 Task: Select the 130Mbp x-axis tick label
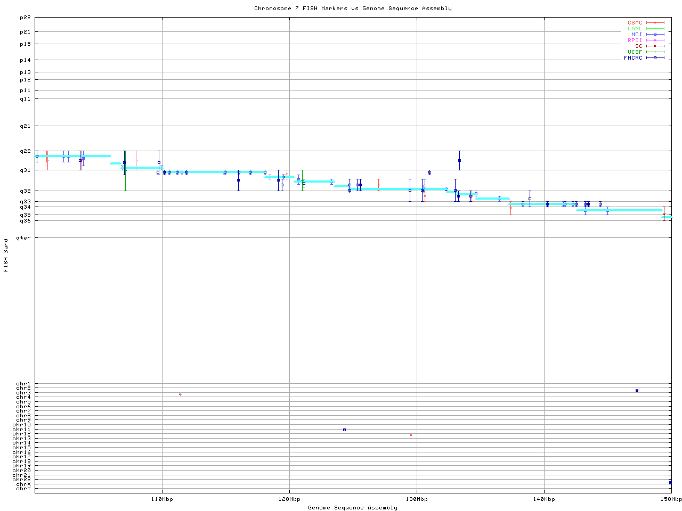(417, 499)
